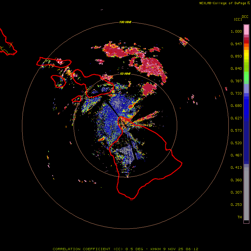Click the DCC label above the color scale

click(245, 17)
